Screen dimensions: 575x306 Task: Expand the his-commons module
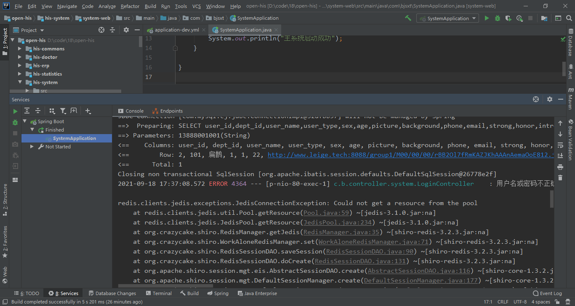[x=20, y=49]
